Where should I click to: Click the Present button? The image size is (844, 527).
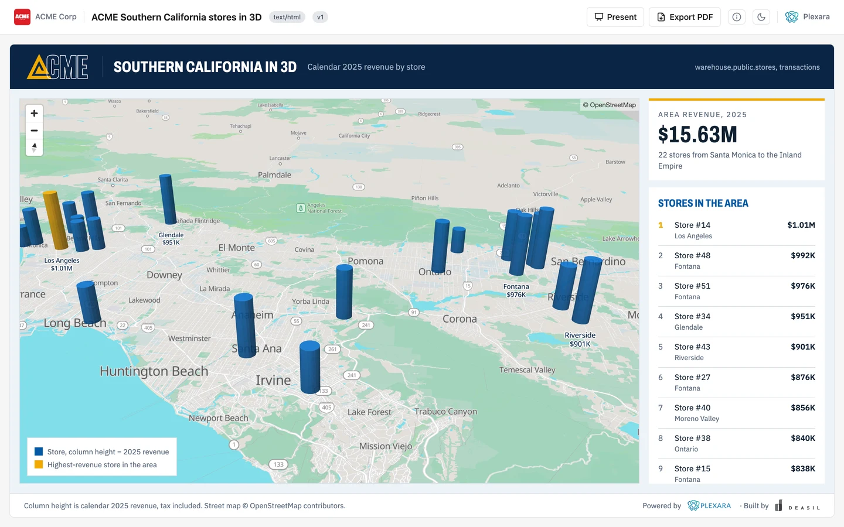tap(615, 17)
